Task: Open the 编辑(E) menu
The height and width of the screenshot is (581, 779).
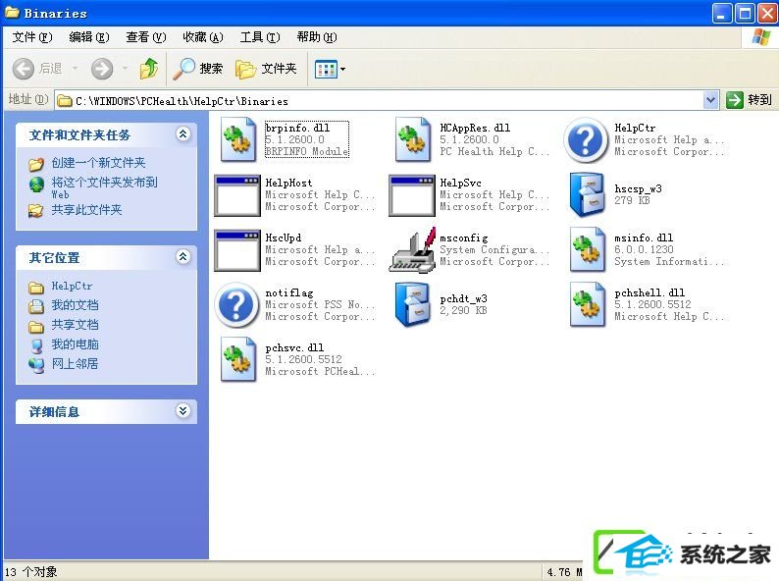Action: coord(89,37)
